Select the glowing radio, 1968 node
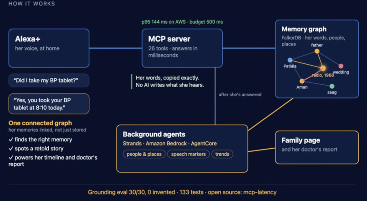Screen dimensions: 367x201 point(323,68)
